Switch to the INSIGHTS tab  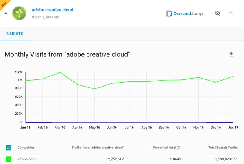pyautogui.click(x=14, y=34)
